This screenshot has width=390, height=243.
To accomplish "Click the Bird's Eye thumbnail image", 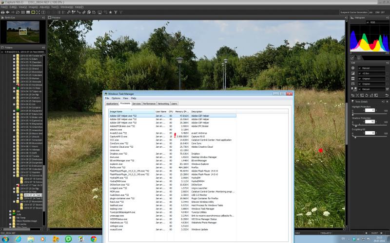I will coord(23,32).
